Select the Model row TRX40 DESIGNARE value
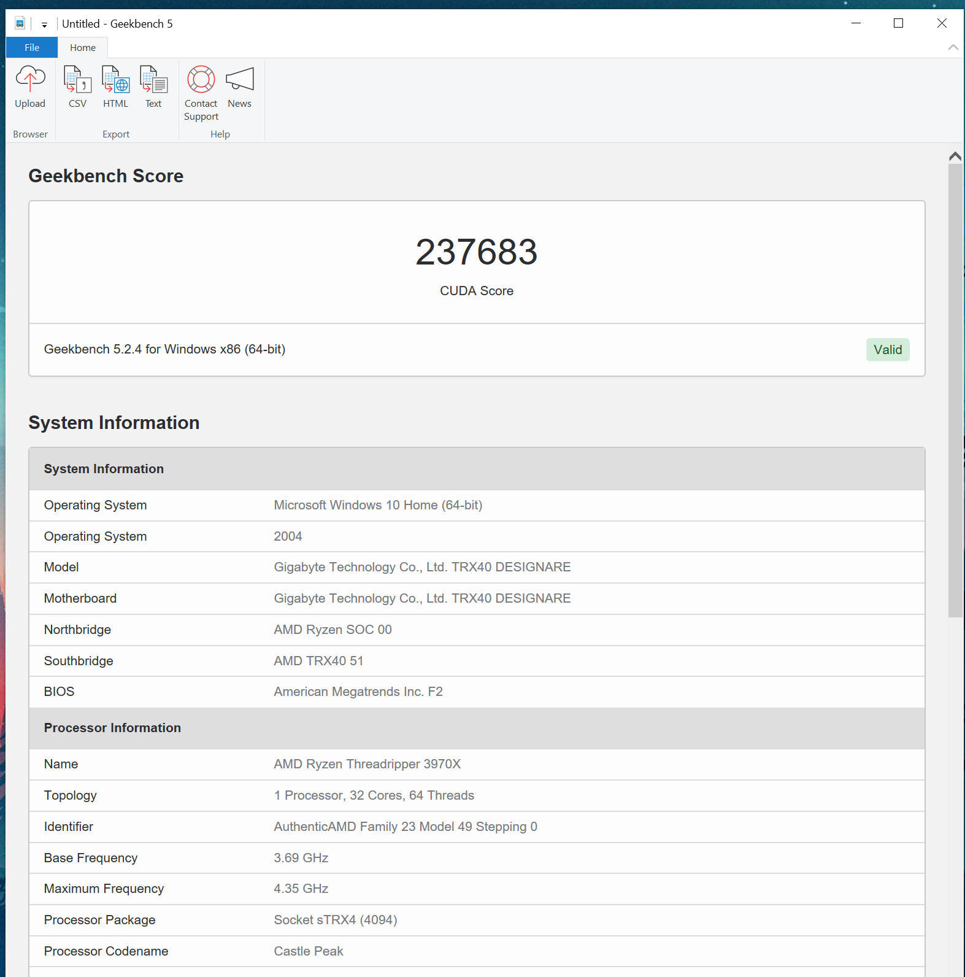 pyautogui.click(x=422, y=567)
